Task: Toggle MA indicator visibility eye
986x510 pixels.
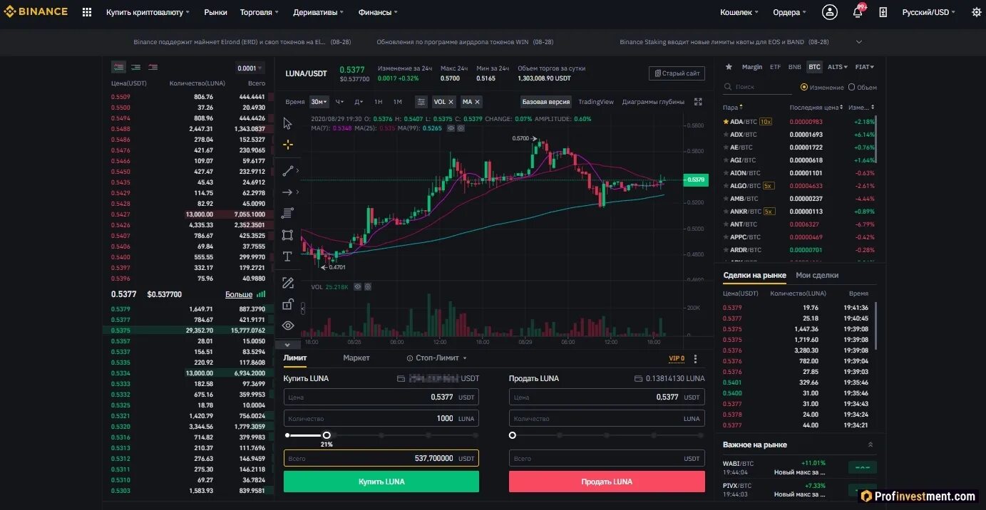Action: (x=451, y=128)
